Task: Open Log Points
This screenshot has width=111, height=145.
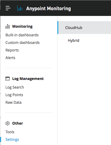Action: (x=14, y=95)
